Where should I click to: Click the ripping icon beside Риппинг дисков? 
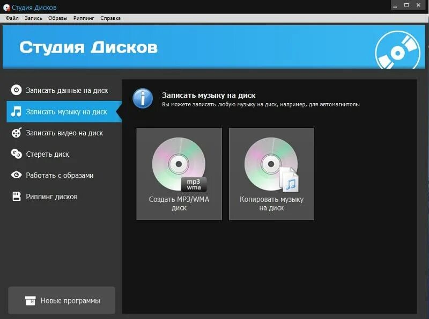(x=17, y=196)
